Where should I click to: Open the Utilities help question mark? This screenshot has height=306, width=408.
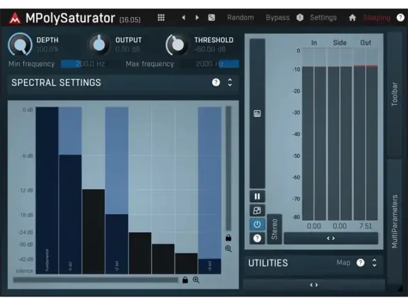pyautogui.click(x=360, y=262)
